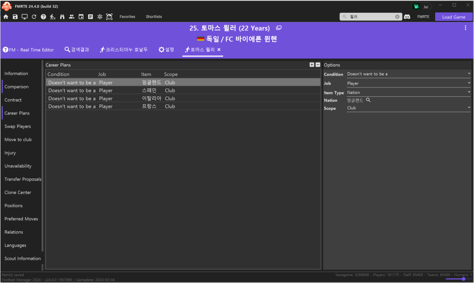Open the Languages section
Viewport: 474px width, 283px height.
[x=16, y=245]
